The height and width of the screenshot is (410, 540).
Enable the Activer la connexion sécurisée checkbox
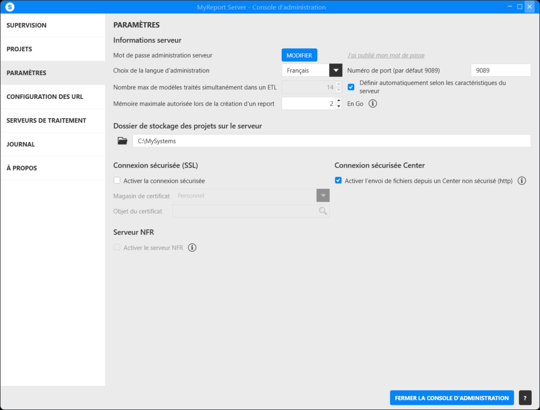(117, 181)
